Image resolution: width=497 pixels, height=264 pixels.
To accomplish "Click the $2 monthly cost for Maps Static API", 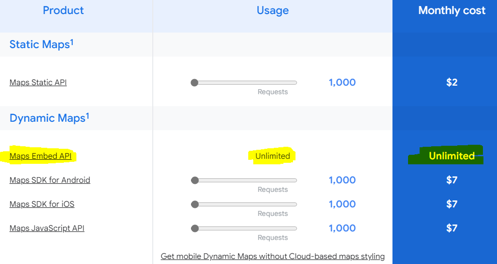I will [x=452, y=83].
